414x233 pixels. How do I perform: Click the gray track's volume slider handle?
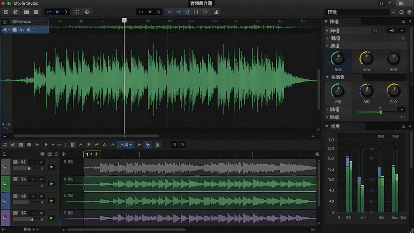point(29,169)
